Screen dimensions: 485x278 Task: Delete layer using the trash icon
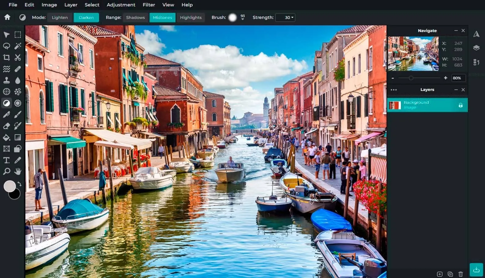461,274
